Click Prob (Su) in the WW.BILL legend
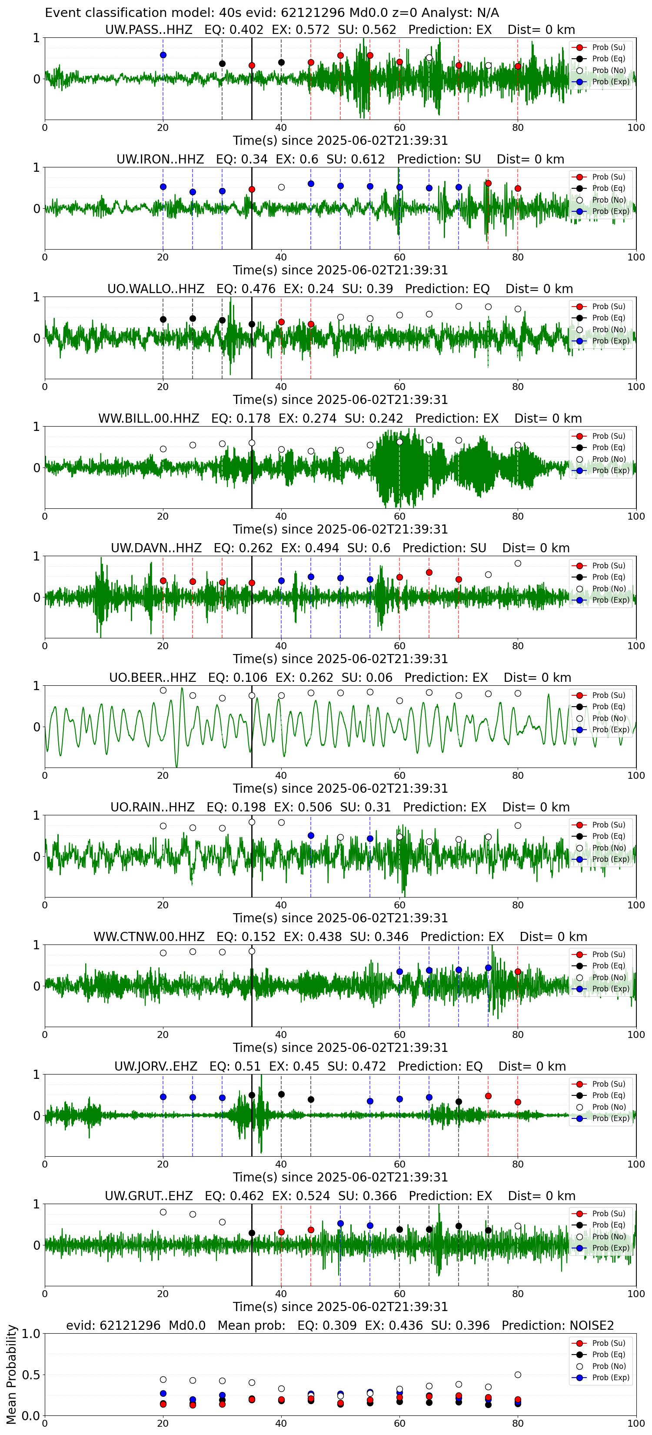 pos(609,436)
